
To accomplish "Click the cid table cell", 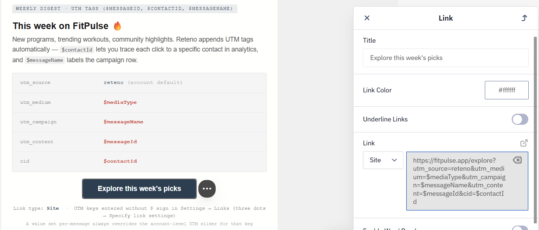I will 25,161.
